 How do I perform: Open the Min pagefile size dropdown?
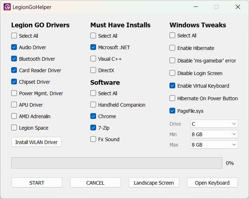[214, 134]
